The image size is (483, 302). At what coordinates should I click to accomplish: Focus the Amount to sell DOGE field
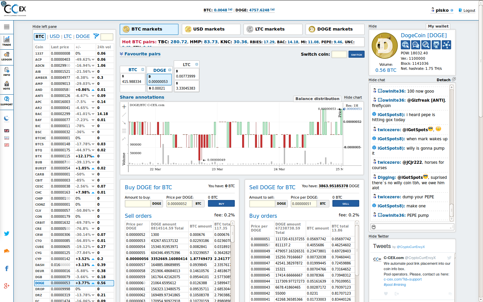[x=262, y=204]
